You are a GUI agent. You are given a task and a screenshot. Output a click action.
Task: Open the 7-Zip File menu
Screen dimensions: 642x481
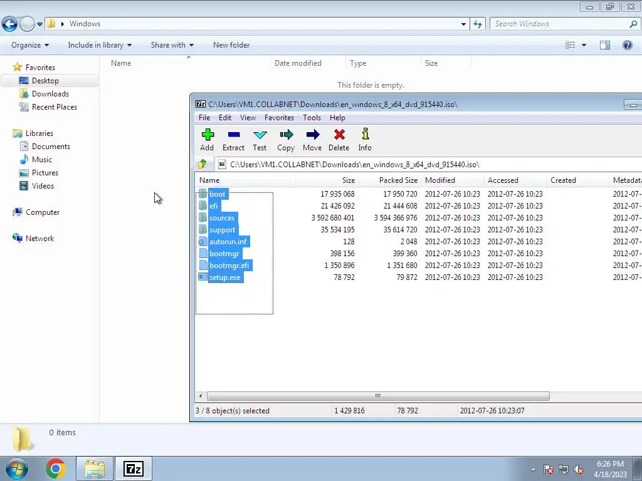[x=204, y=117]
